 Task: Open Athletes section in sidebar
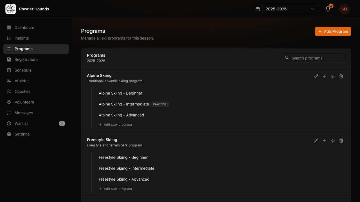(x=36, y=81)
